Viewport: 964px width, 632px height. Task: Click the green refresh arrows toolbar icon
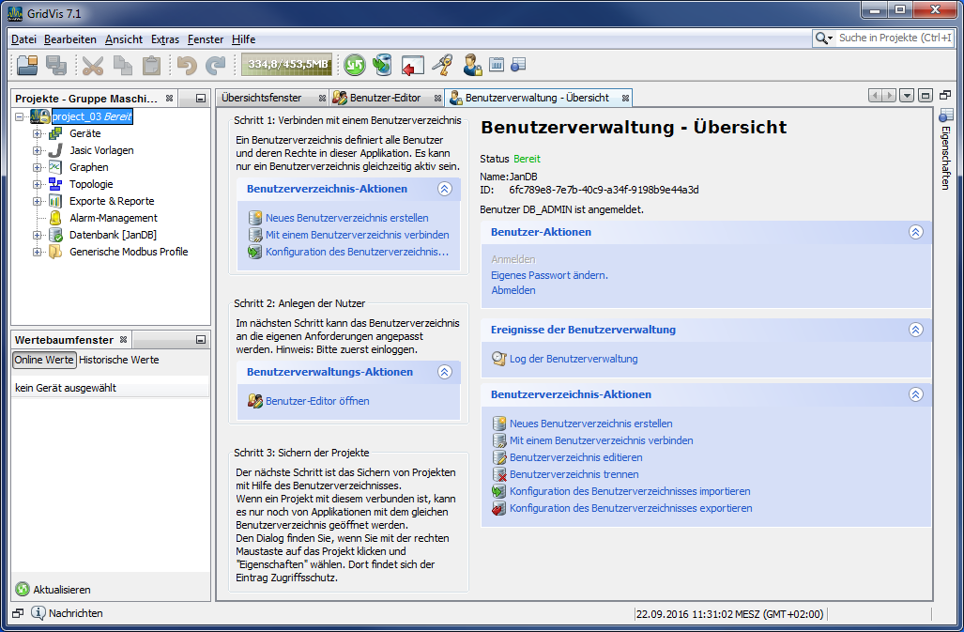(354, 65)
